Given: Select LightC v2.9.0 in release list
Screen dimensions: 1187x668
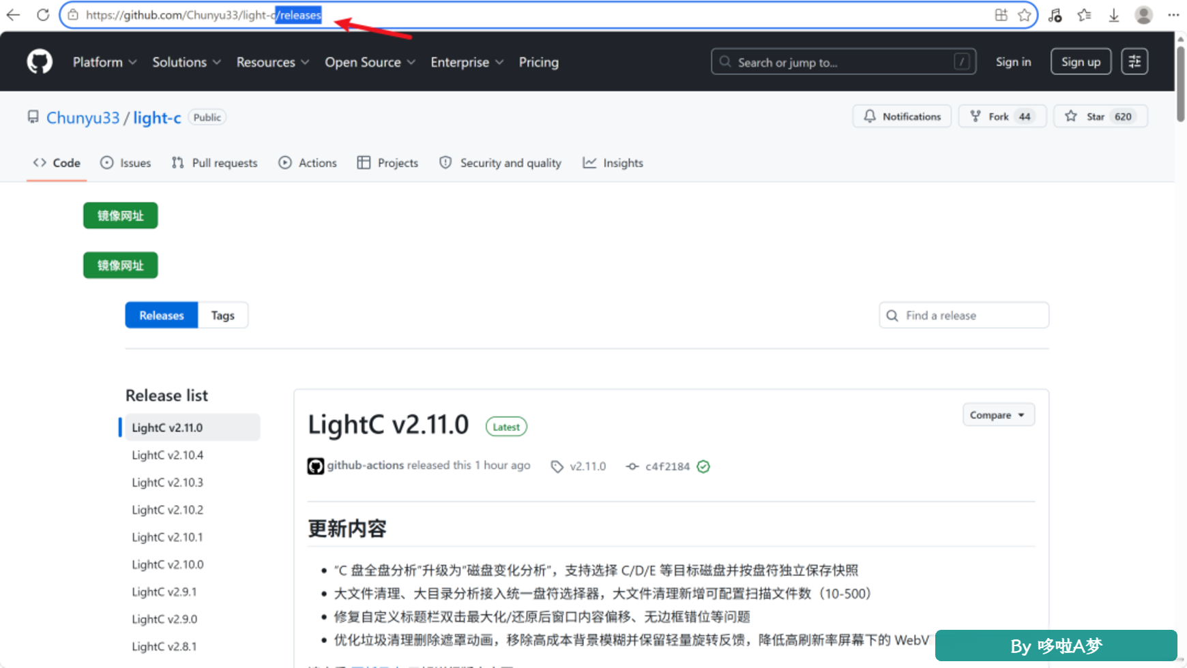Looking at the screenshot, I should pyautogui.click(x=164, y=619).
